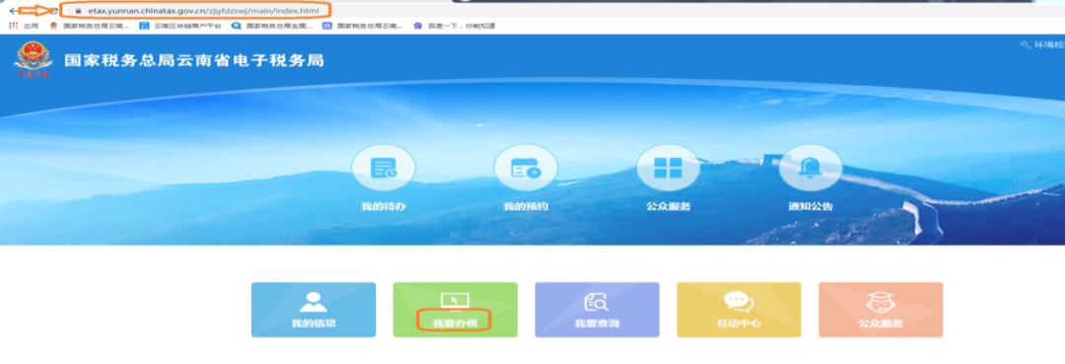Reload the page with the refresh icon
1065x364 pixels.
point(53,11)
